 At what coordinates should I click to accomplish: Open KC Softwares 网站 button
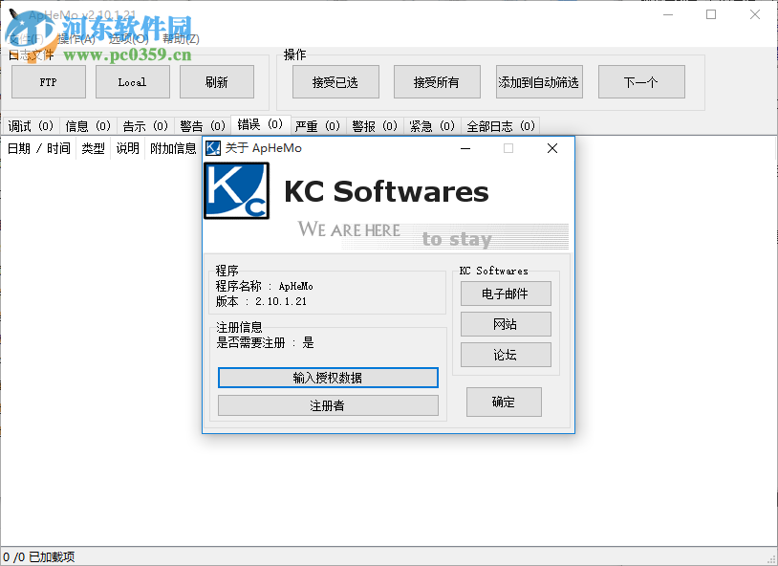tap(506, 324)
